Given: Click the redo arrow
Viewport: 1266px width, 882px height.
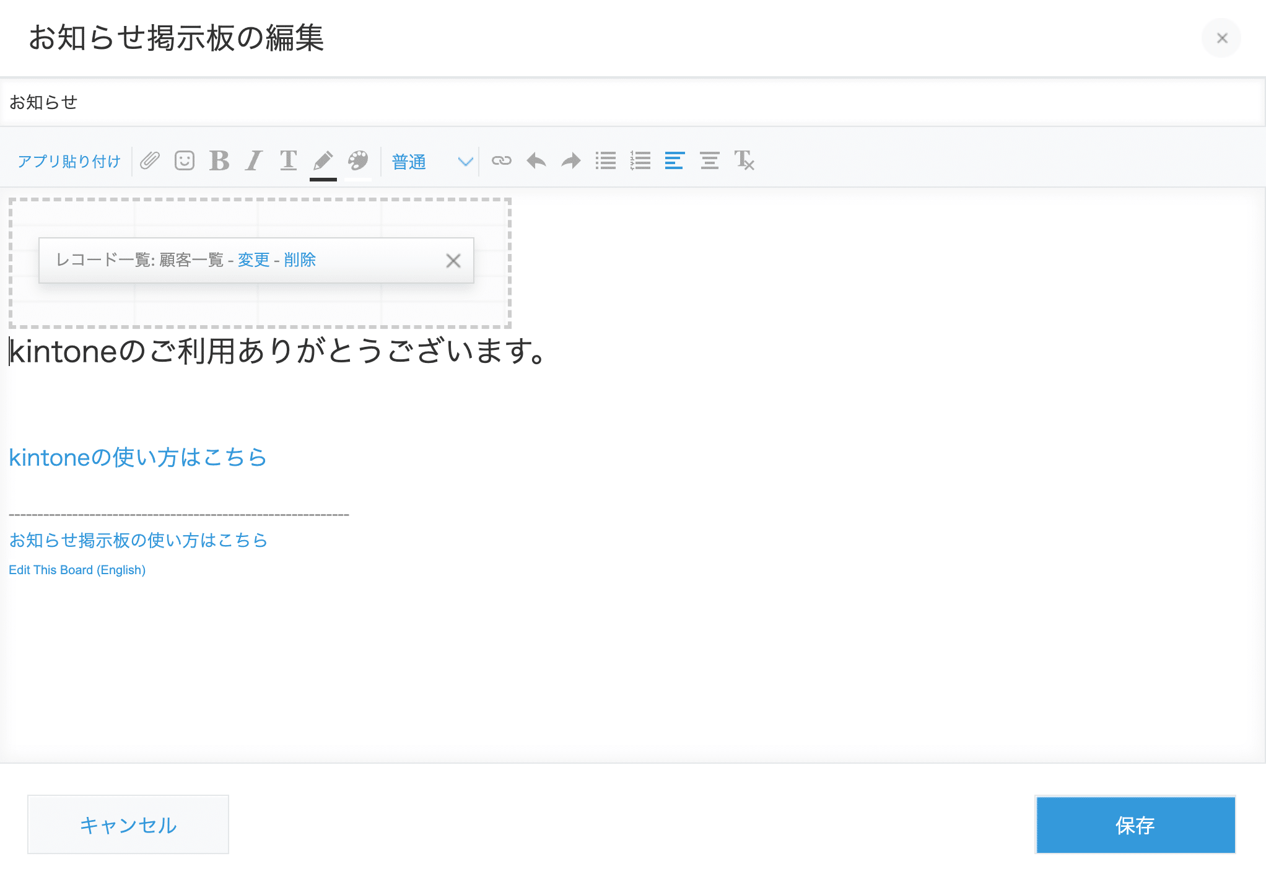Looking at the screenshot, I should tap(571, 161).
